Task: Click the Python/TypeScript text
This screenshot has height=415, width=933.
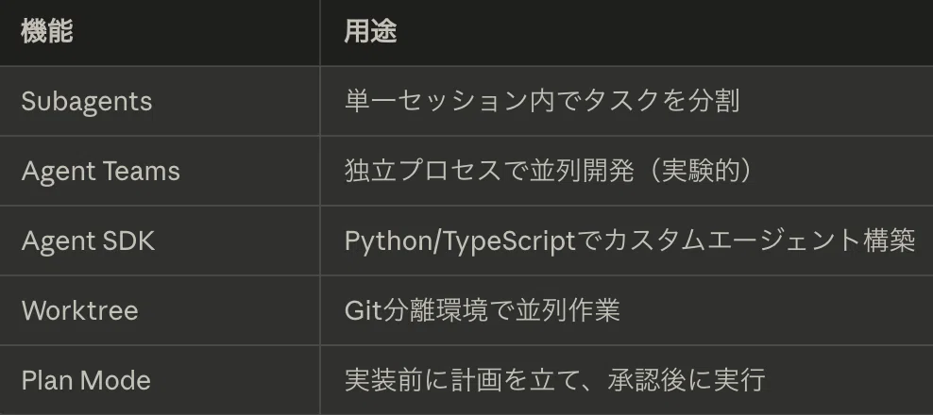Action: tap(459, 241)
